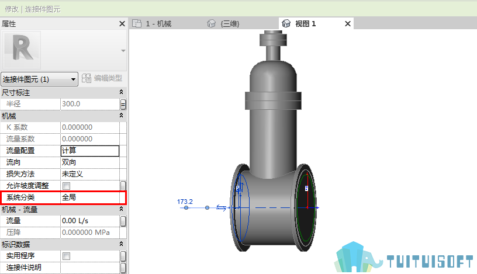Click the 修改 | 连接件图元 context tab label
Image resolution: width=477 pixels, height=274 pixels.
coord(33,9)
